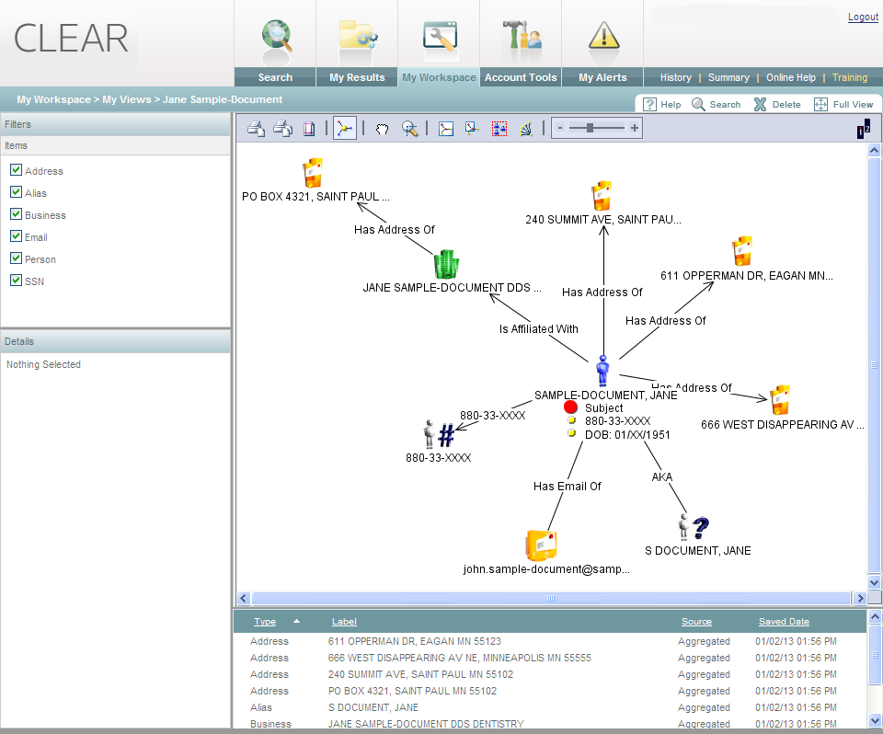Viewport: 883px width, 734px height.
Task: Click the zoom slider plus button
Action: (x=634, y=129)
